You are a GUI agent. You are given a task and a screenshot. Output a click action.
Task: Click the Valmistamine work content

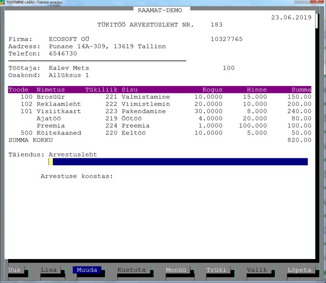[146, 97]
